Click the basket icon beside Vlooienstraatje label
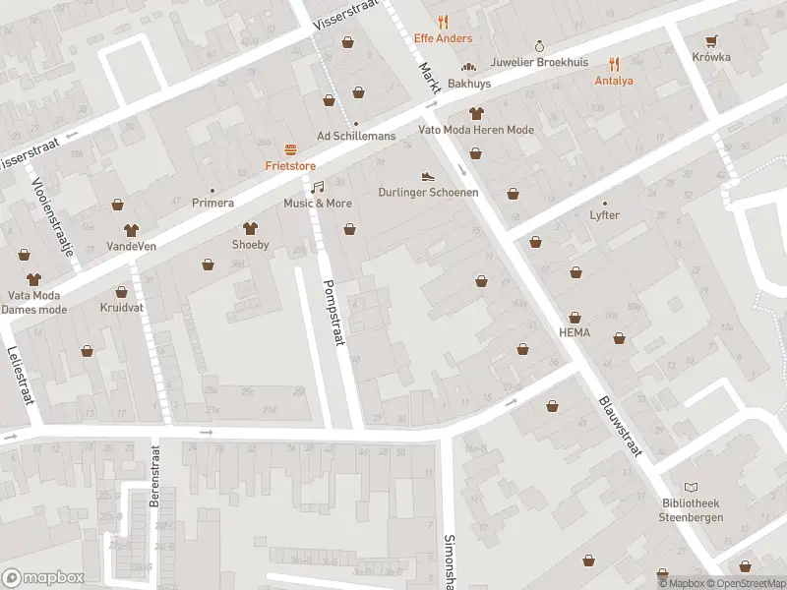Screen dimensions: 787x590 [x=24, y=255]
